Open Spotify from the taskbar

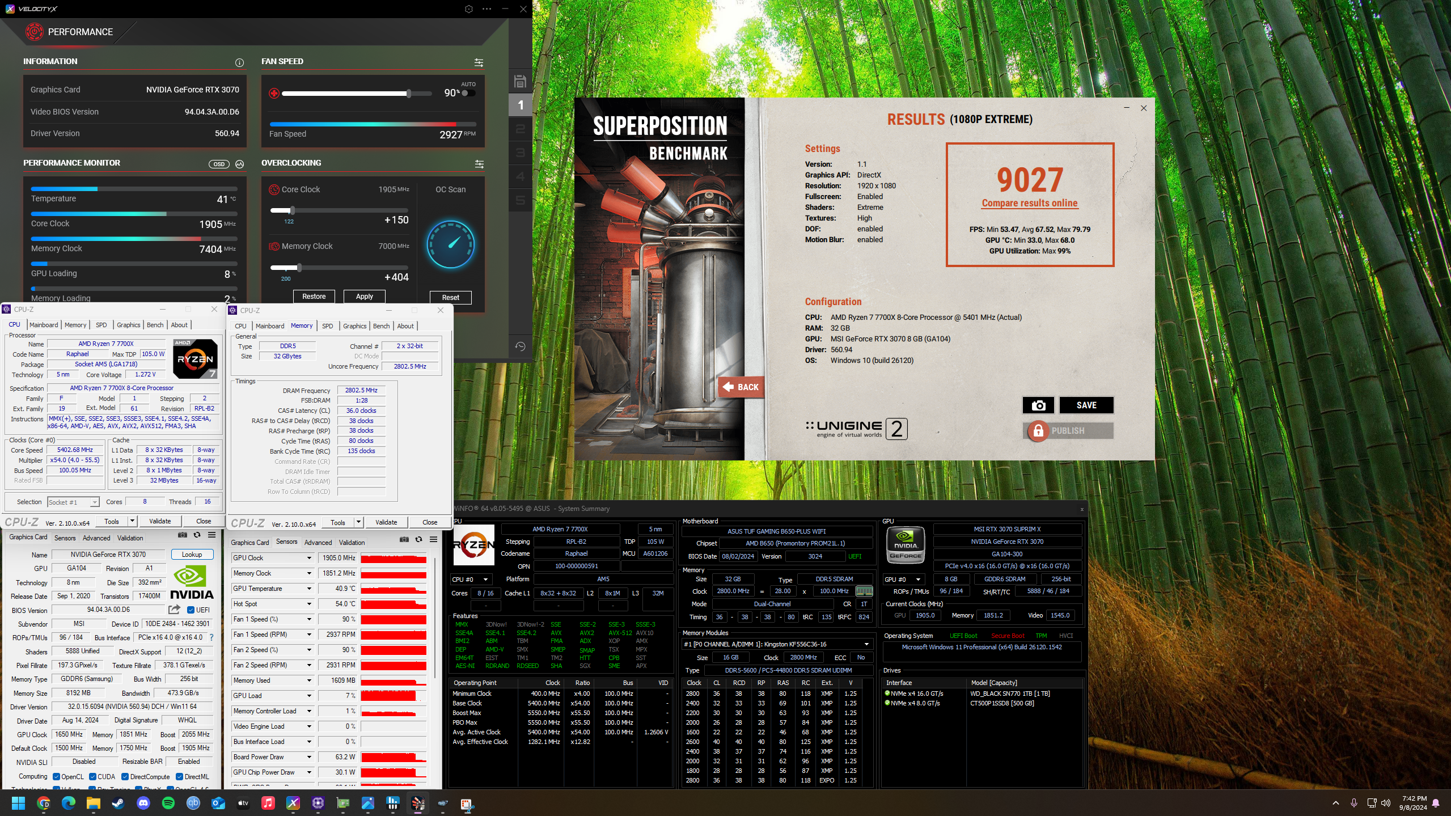(168, 803)
